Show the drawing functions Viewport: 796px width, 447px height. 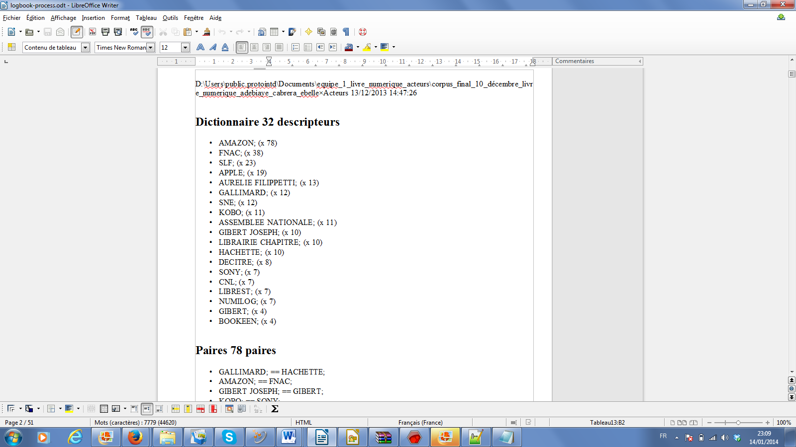tap(293, 32)
